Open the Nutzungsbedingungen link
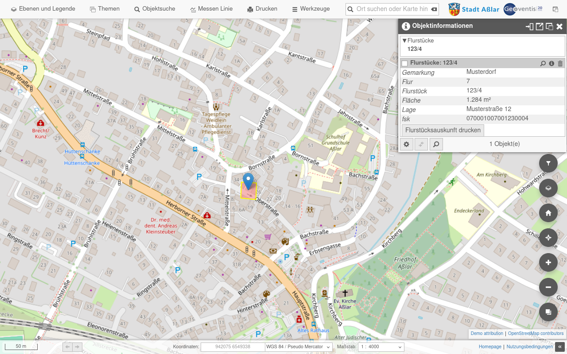 tap(530, 347)
